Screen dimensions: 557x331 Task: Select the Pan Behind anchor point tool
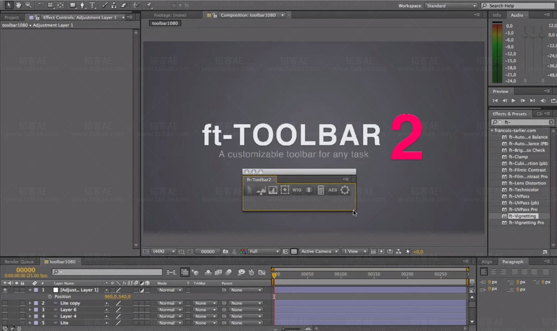[x=60, y=5]
